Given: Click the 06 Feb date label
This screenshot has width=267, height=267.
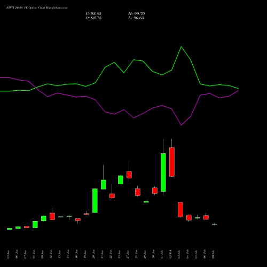Looking at the screenshot, I should (x=205, y=254).
